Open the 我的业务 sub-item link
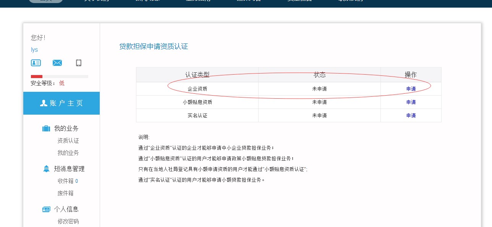 (68, 153)
